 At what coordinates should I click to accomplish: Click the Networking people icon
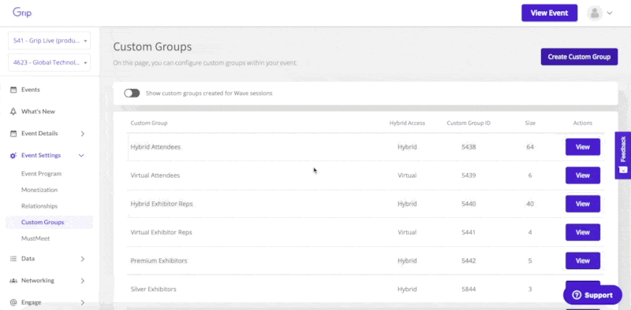click(13, 280)
